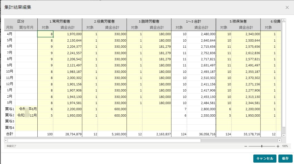Image resolution: width=294 pixels, height=164 pixels.
Task: Click the 3.臨時労働者 column header
Action: (x=149, y=21)
